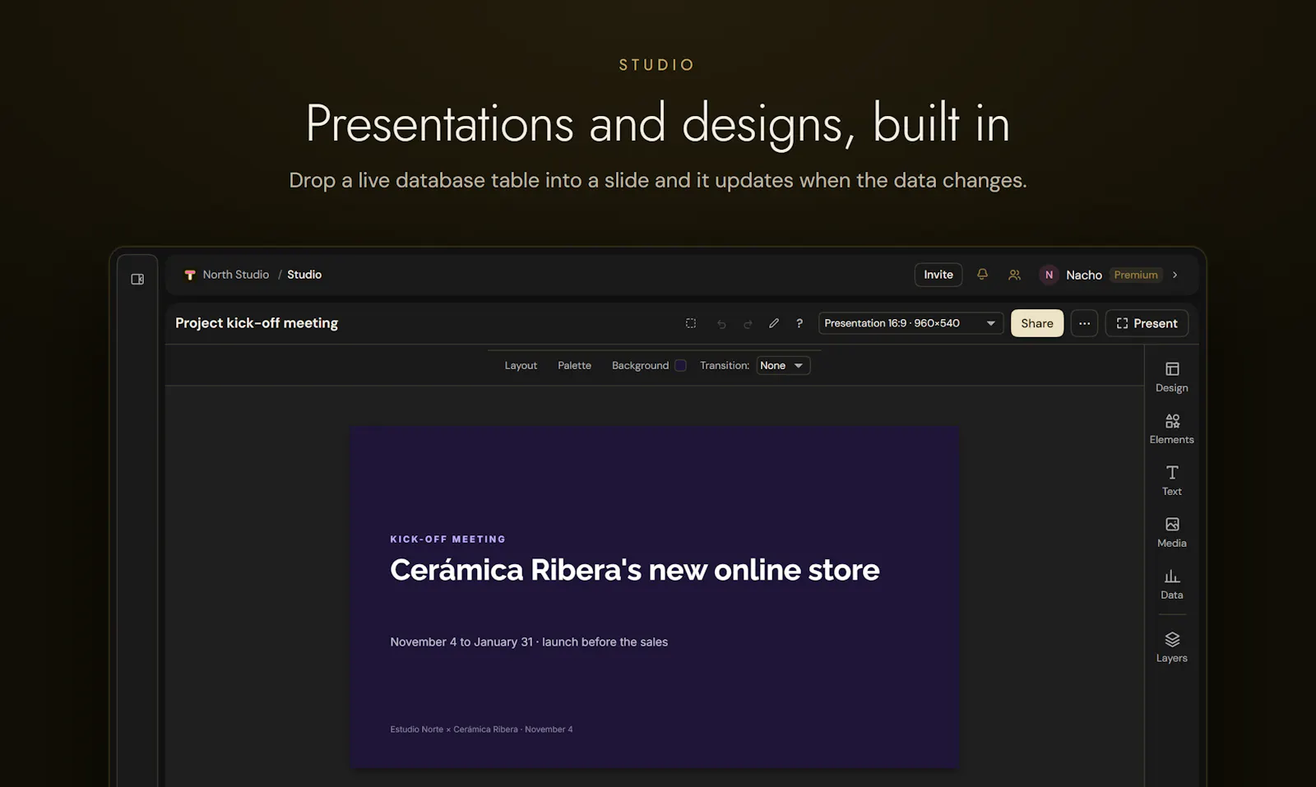Open the Transition None dropdown

pyautogui.click(x=783, y=365)
